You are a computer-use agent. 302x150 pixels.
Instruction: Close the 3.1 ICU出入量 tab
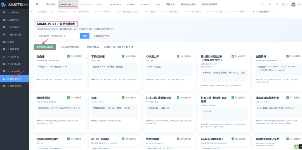pyautogui.click(x=224, y=12)
